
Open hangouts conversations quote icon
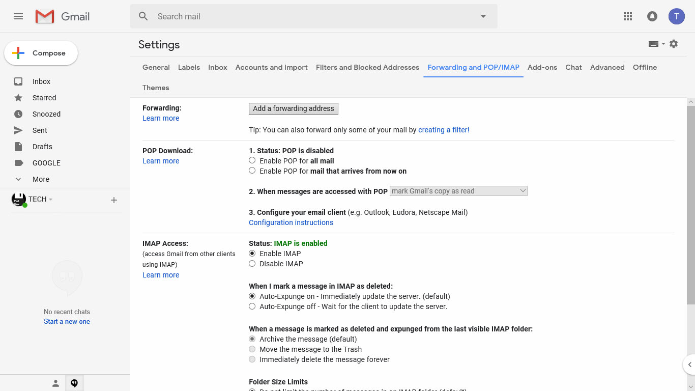click(x=74, y=383)
